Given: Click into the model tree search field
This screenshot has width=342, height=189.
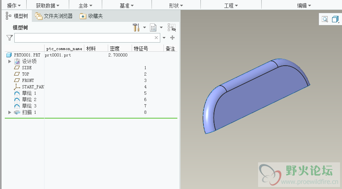Looking at the screenshot, I should pos(84,38).
